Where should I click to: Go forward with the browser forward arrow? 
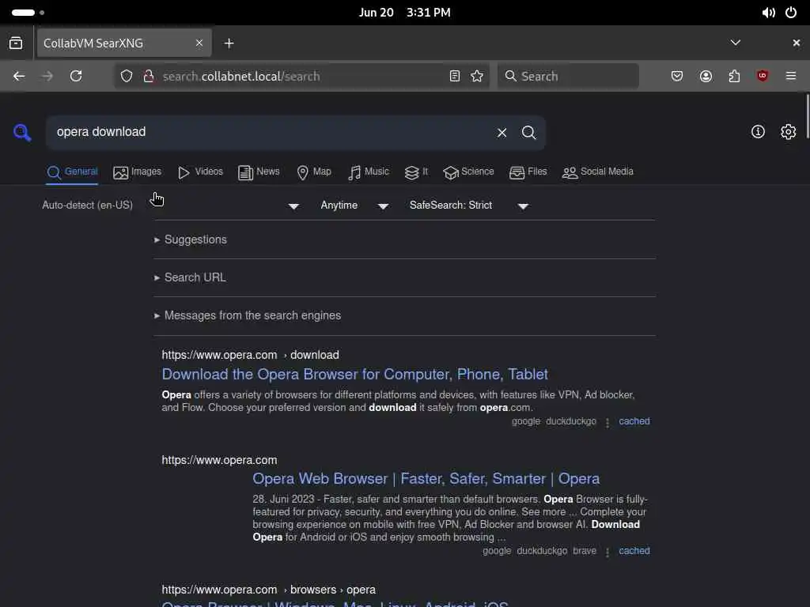pos(47,77)
